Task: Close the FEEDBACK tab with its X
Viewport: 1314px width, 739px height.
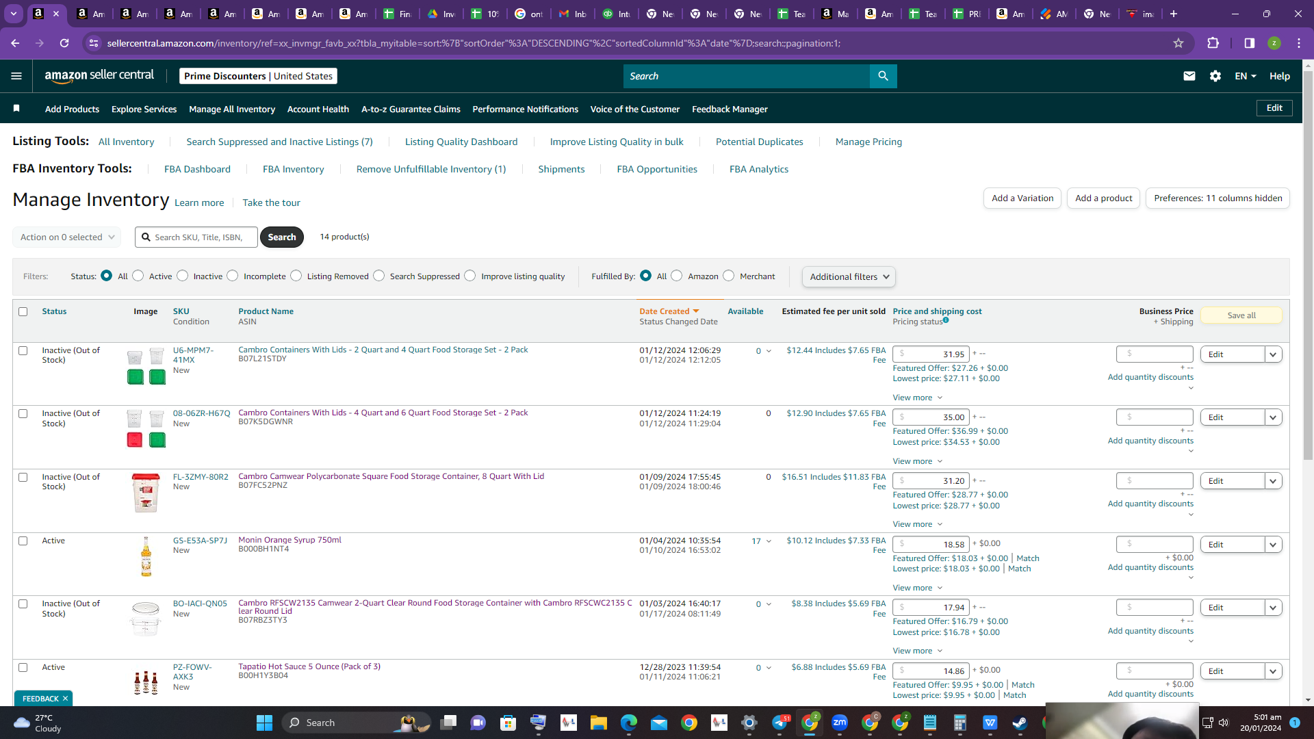Action: pyautogui.click(x=65, y=699)
